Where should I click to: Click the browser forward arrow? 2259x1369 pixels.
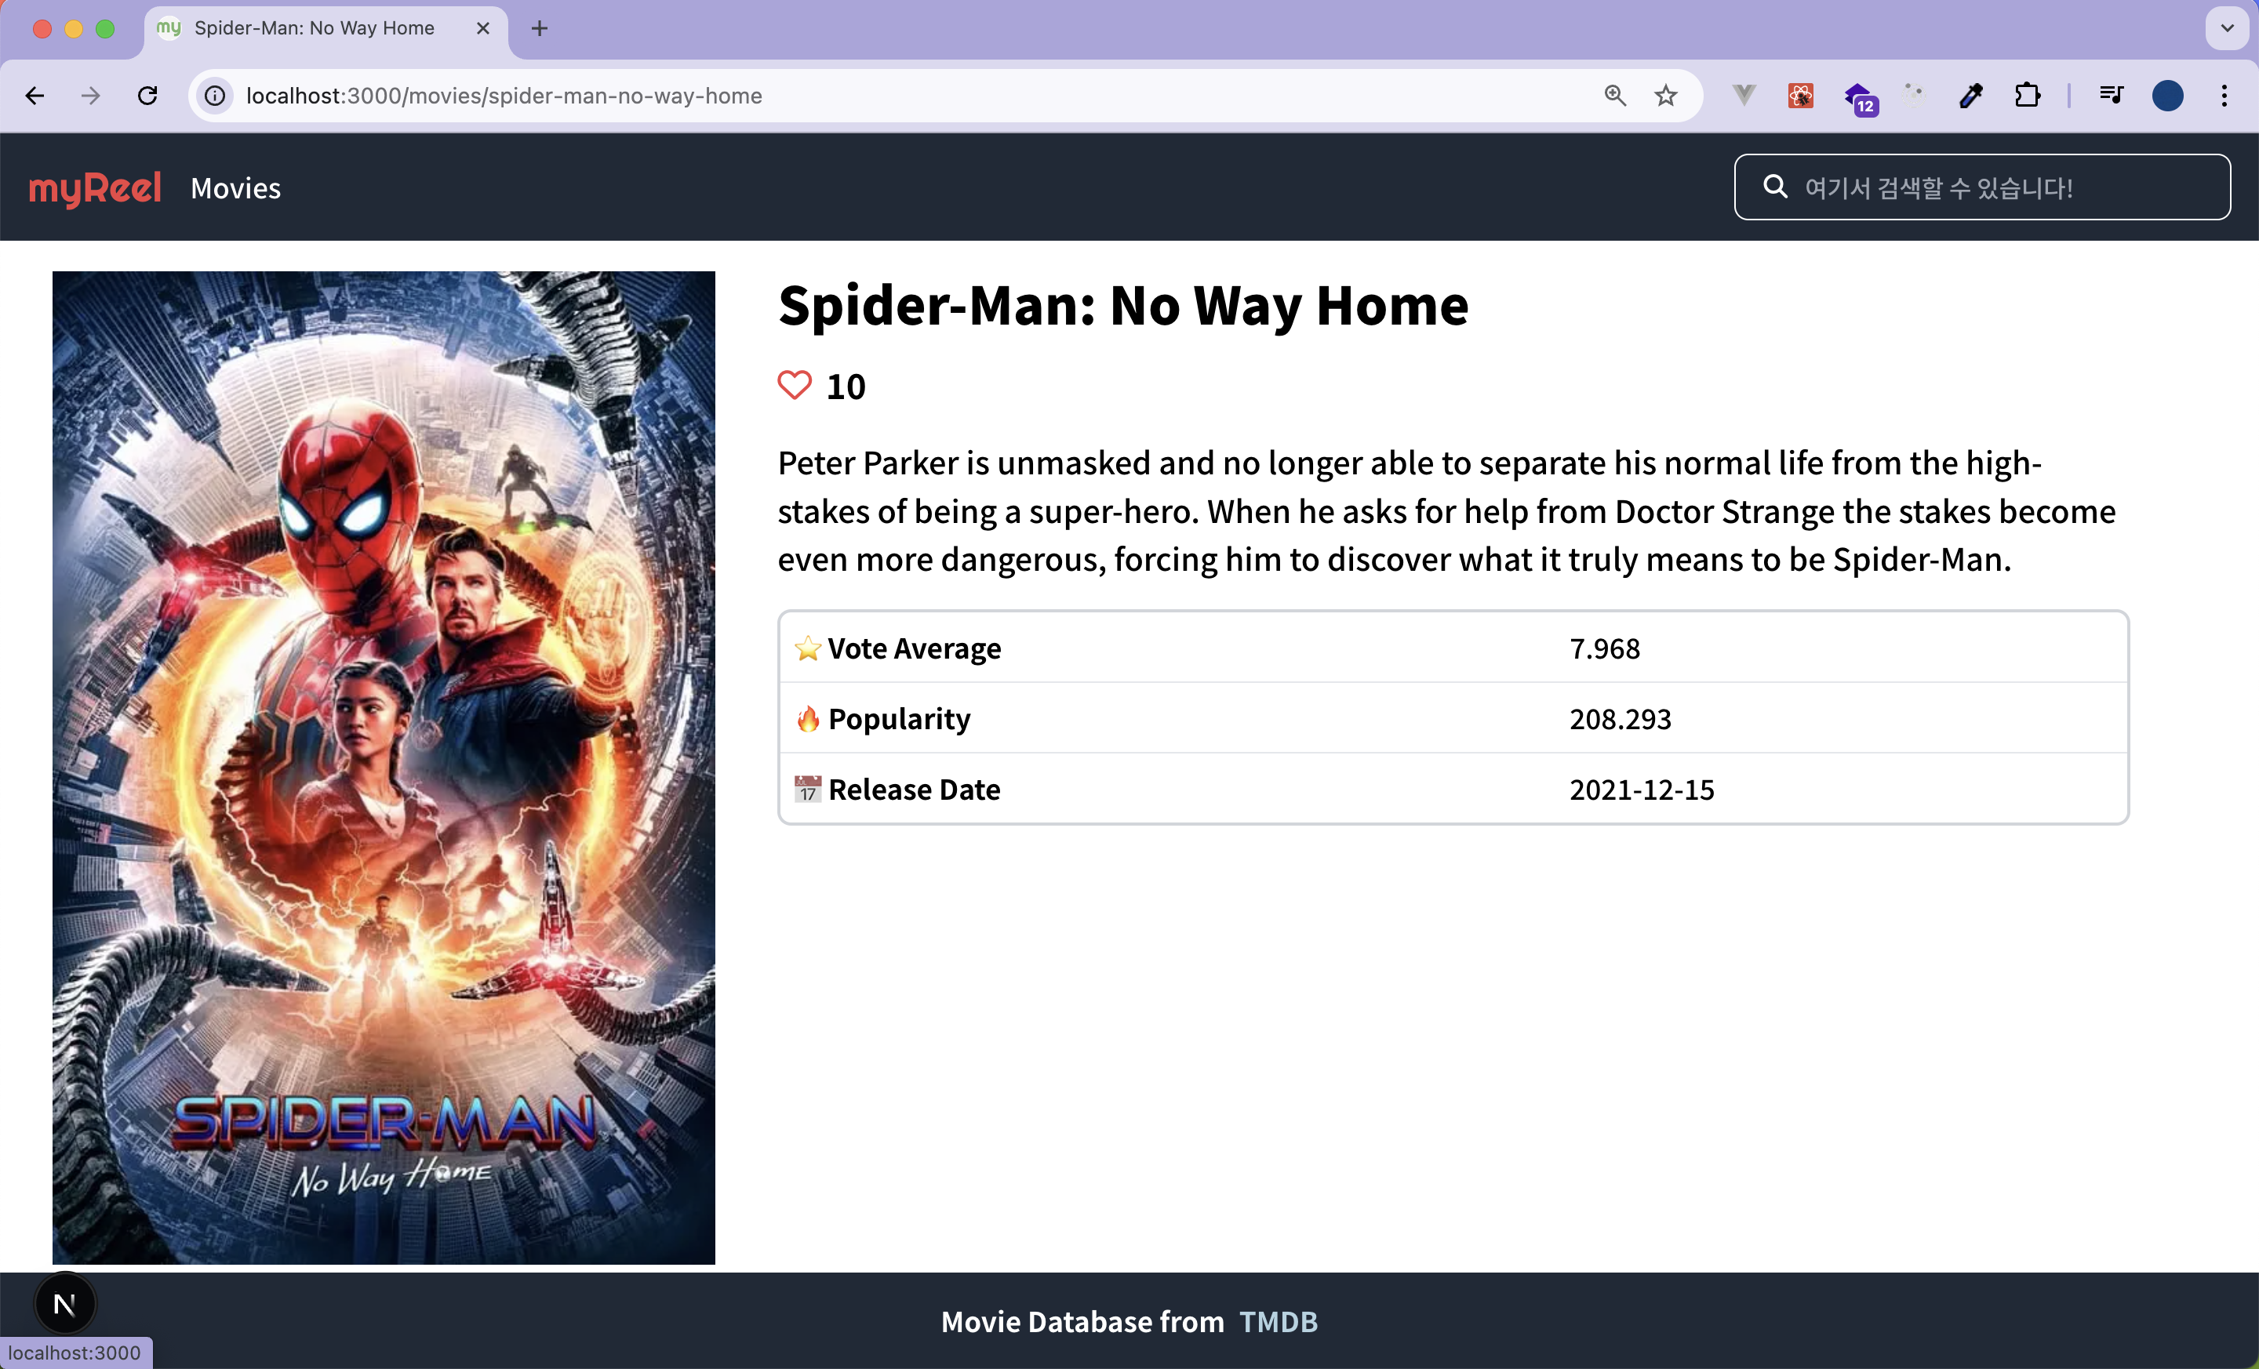pyautogui.click(x=91, y=96)
